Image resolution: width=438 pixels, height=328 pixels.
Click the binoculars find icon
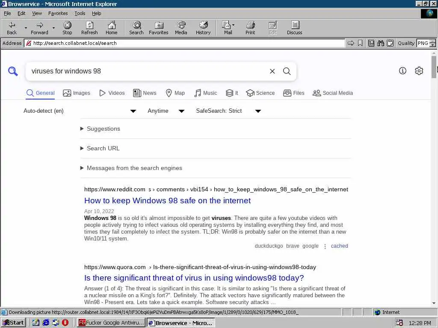pyautogui.click(x=380, y=43)
